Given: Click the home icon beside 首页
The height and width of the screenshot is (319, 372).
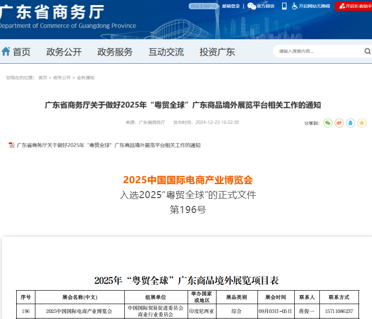Looking at the screenshot, I should [x=6, y=52].
